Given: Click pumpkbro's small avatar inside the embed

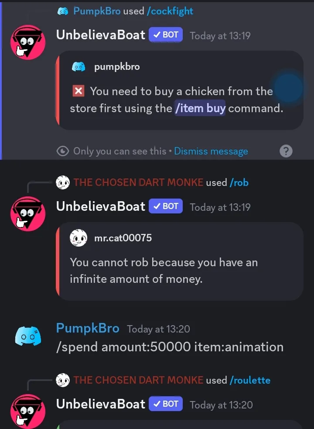Looking at the screenshot, I should (x=78, y=66).
